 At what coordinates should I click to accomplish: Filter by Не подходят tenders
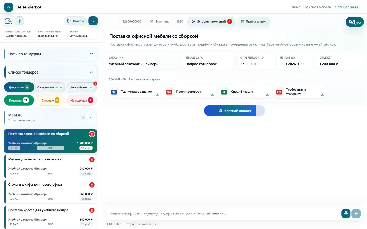click(x=82, y=100)
